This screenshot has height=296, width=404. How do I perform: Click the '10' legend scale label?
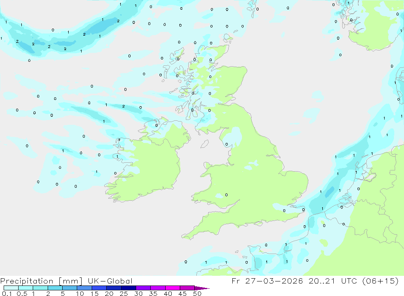point(80,294)
